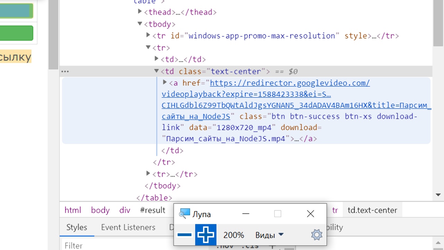Click the three-dots menu beside selected node

click(x=65, y=72)
